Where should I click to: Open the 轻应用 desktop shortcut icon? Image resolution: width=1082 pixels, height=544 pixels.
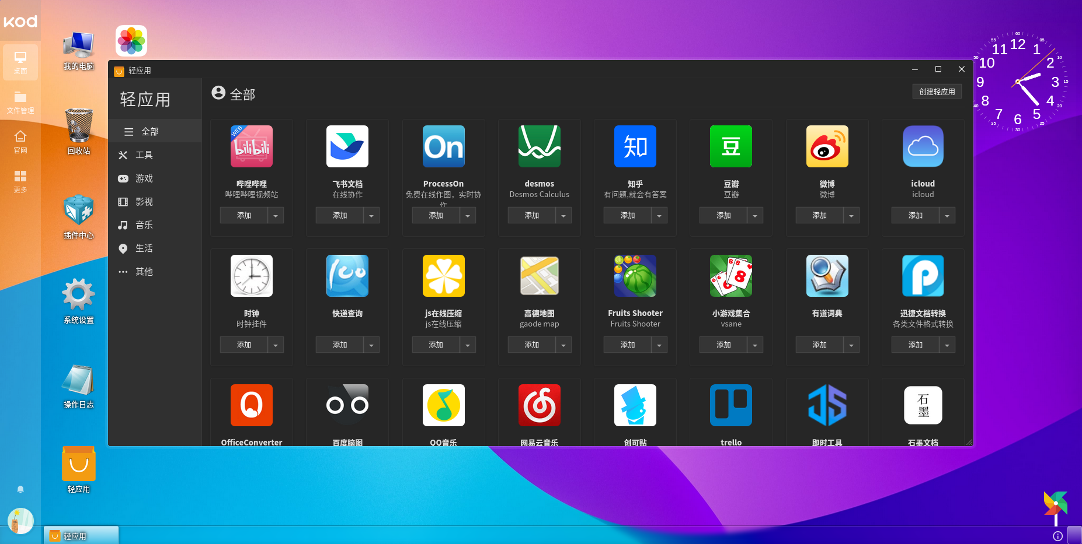(x=79, y=464)
